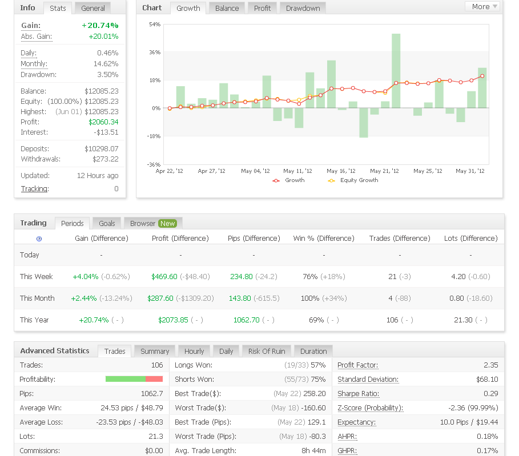Open the Profit chart tab
The width and height of the screenshot is (519, 456).
pyautogui.click(x=262, y=9)
